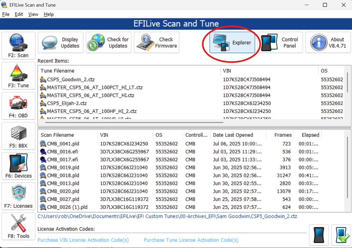Click Check for Updates globe button
Image resolution: width=352 pixels, height=248 pixels.
(x=109, y=43)
